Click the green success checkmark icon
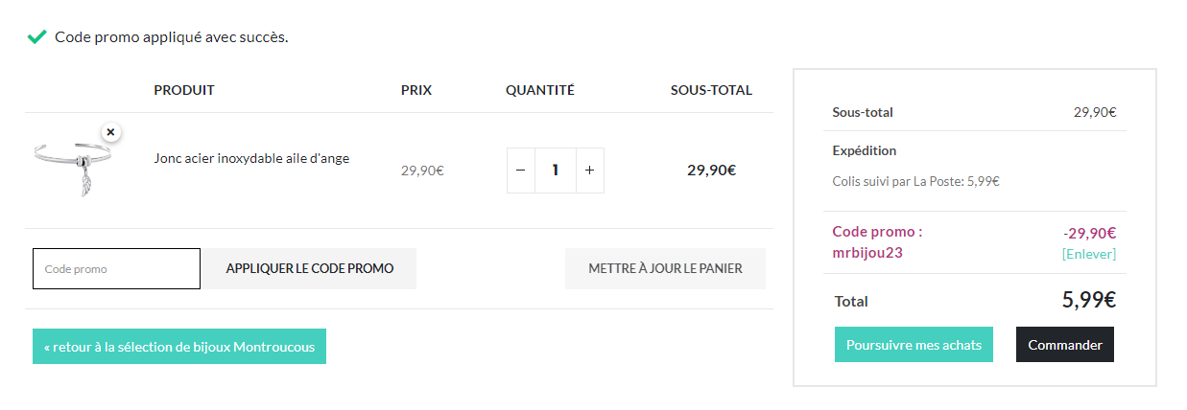This screenshot has width=1187, height=410. (x=36, y=37)
